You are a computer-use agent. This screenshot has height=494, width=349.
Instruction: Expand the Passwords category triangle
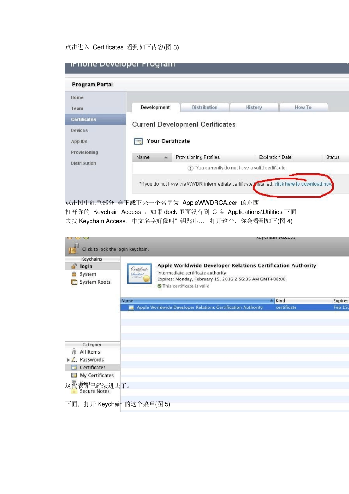68,360
